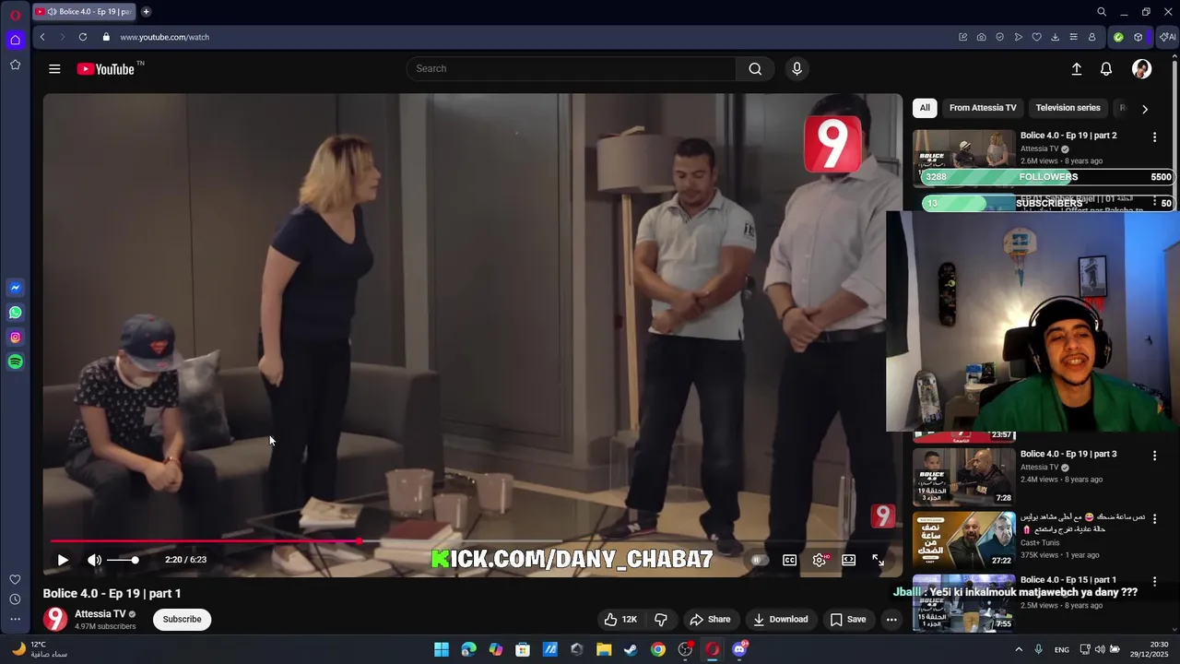Open YouTube notifications bell
This screenshot has height=664, width=1180.
click(x=1106, y=69)
